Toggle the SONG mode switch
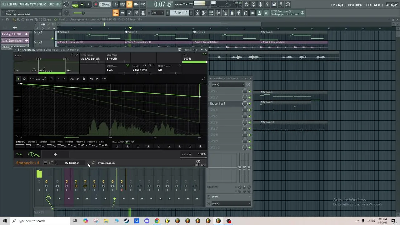Viewport: 400px width, 225px height. (x=75, y=5)
